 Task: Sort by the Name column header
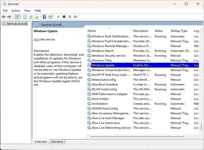(x=109, y=31)
